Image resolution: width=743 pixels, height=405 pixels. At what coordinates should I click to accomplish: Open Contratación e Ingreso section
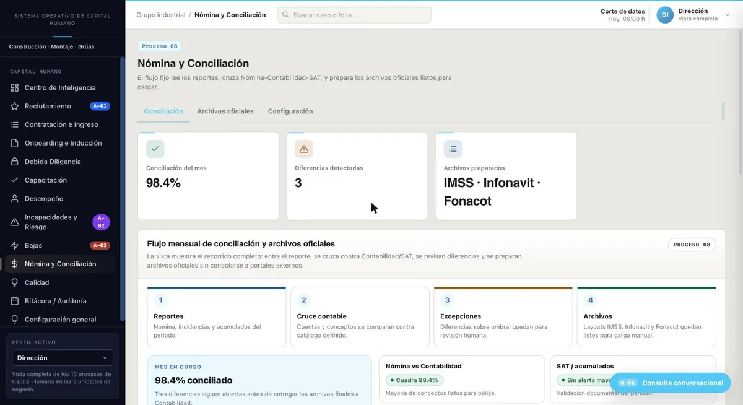(60, 125)
